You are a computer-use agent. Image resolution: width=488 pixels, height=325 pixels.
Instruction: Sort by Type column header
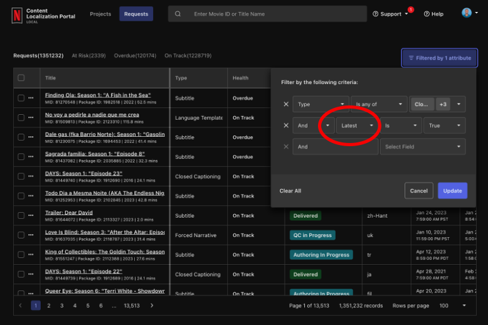[x=181, y=78]
